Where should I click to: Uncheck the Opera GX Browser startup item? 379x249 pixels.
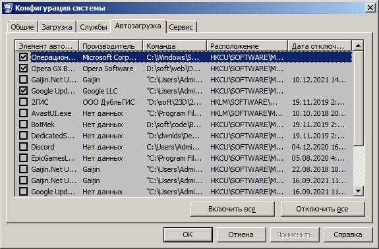coord(23,69)
